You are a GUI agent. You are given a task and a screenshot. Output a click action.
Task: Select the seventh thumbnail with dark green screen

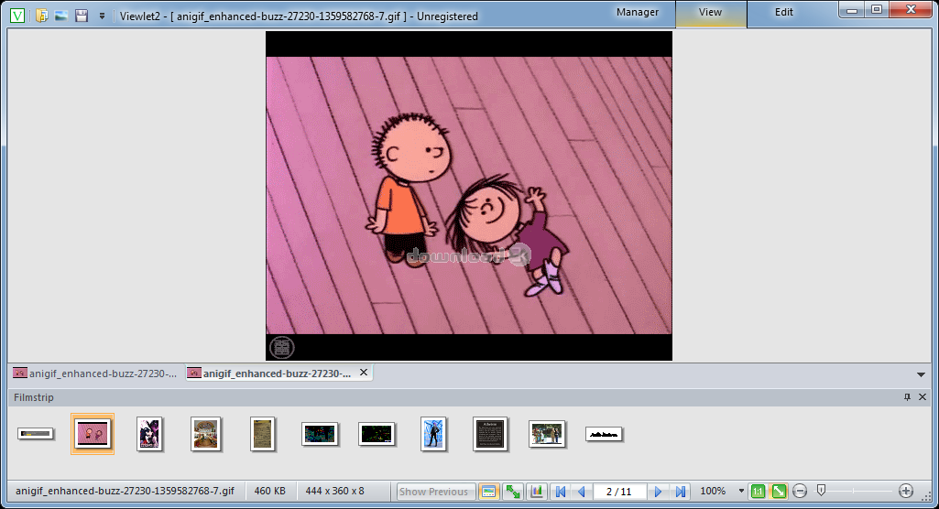coord(377,434)
